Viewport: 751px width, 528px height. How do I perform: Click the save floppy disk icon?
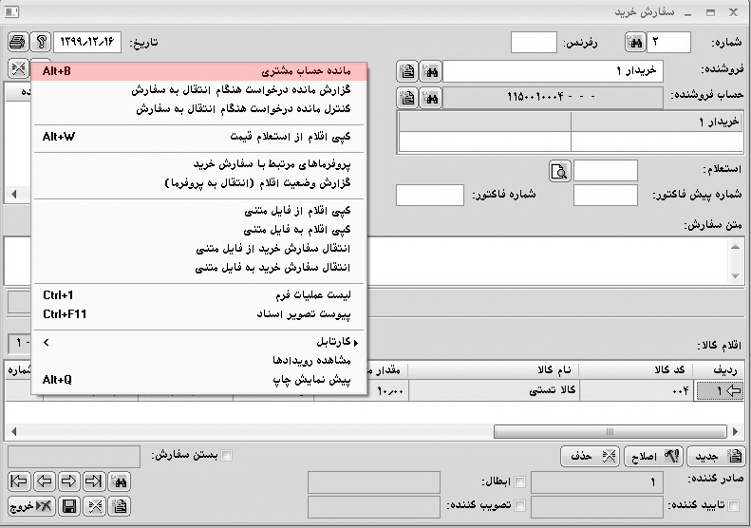point(69,506)
